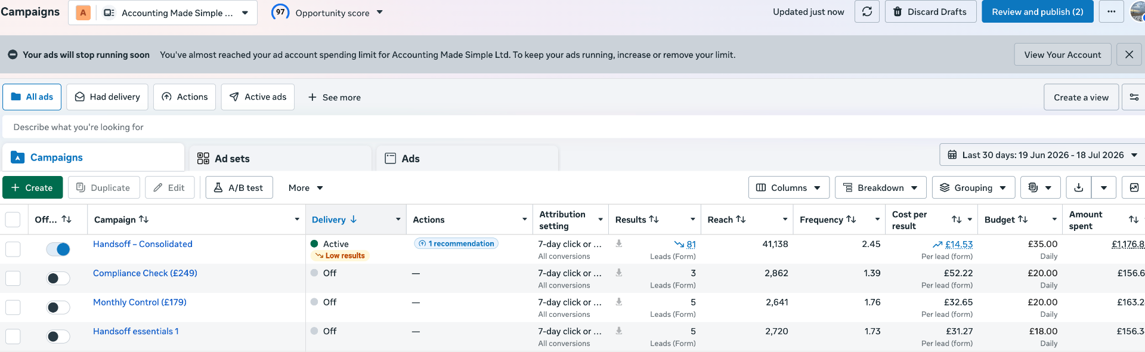
Task: Click download icon in Handsoff essentials 1 results
Action: click(619, 331)
